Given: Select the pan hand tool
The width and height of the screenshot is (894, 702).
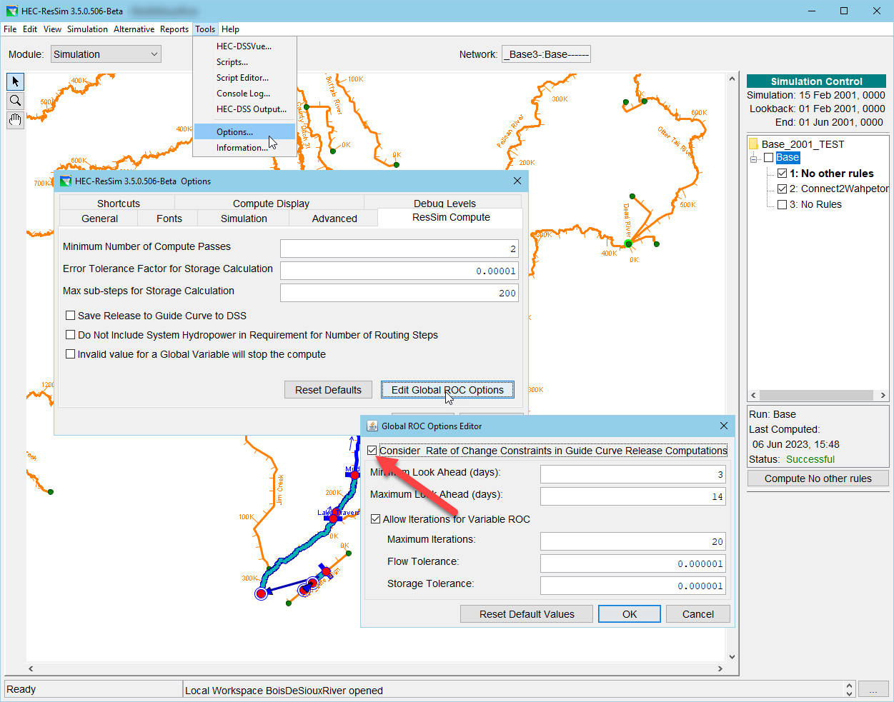Looking at the screenshot, I should [14, 120].
